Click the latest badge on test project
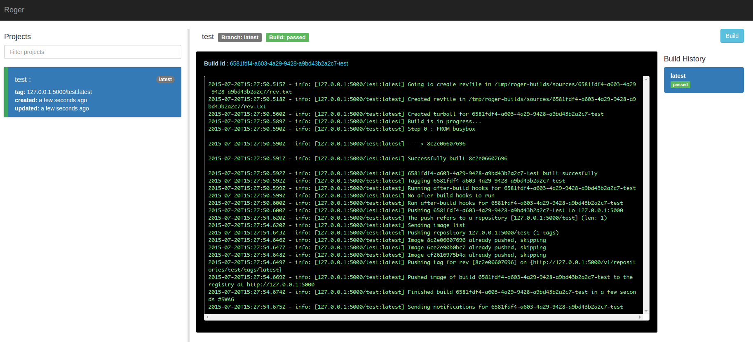This screenshot has height=342, width=753. (x=165, y=80)
